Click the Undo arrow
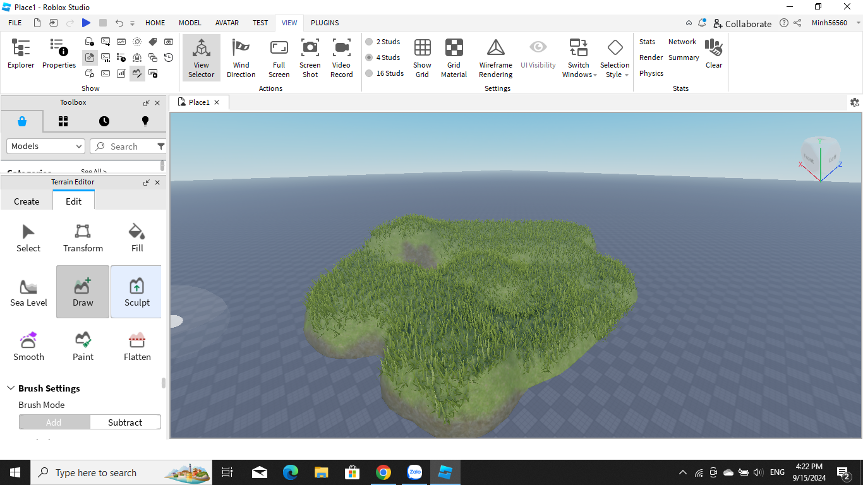Screen dimensions: 863x485 click(x=119, y=23)
